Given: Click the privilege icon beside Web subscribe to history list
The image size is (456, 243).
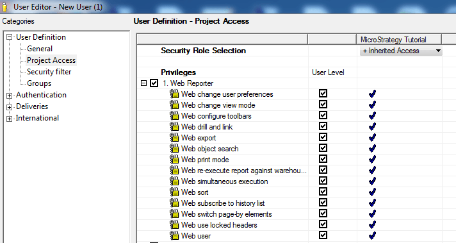Looking at the screenshot, I should coord(174,203).
